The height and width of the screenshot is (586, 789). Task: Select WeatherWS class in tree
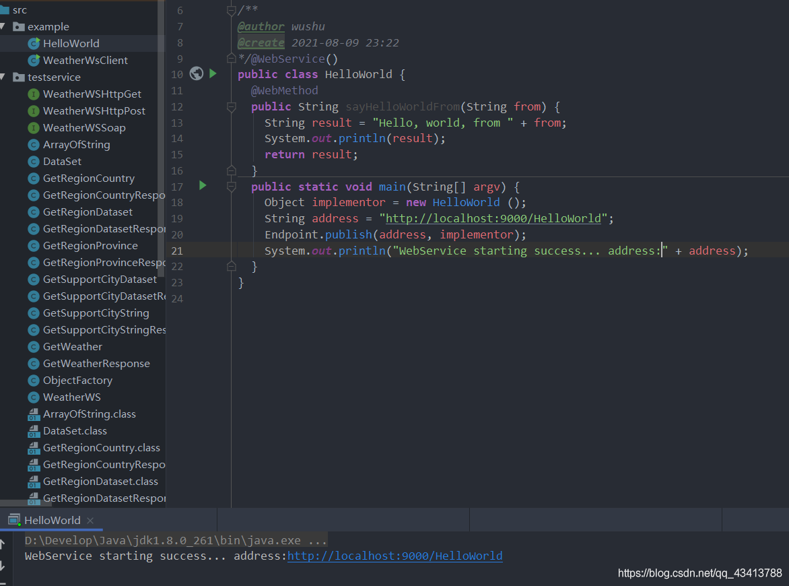(71, 397)
